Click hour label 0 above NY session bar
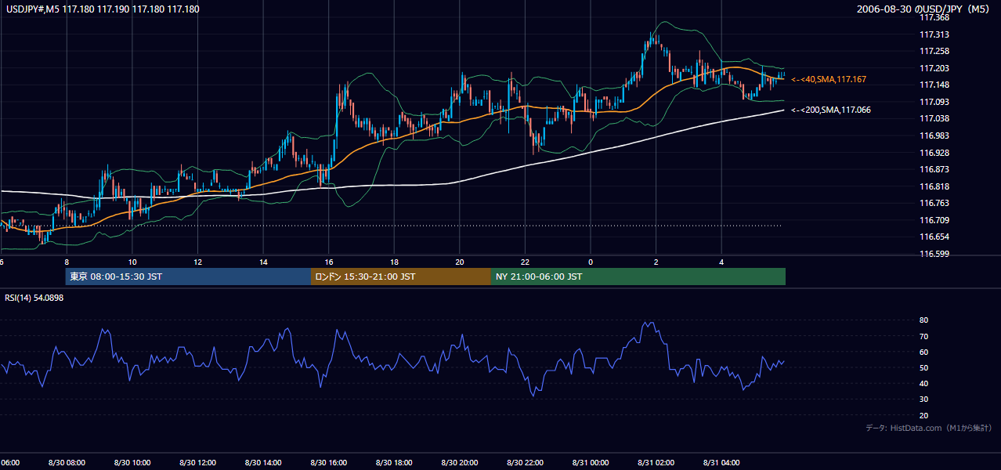Screen dimensions: 1001x470 [x=591, y=262]
